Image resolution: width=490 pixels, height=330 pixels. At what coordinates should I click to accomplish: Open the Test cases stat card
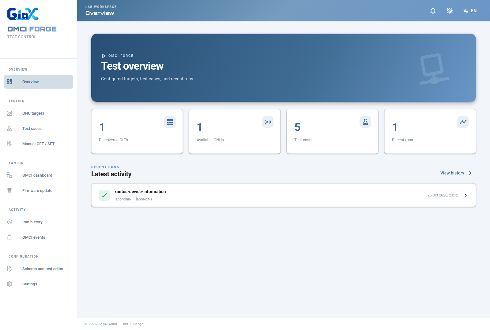pyautogui.click(x=332, y=131)
